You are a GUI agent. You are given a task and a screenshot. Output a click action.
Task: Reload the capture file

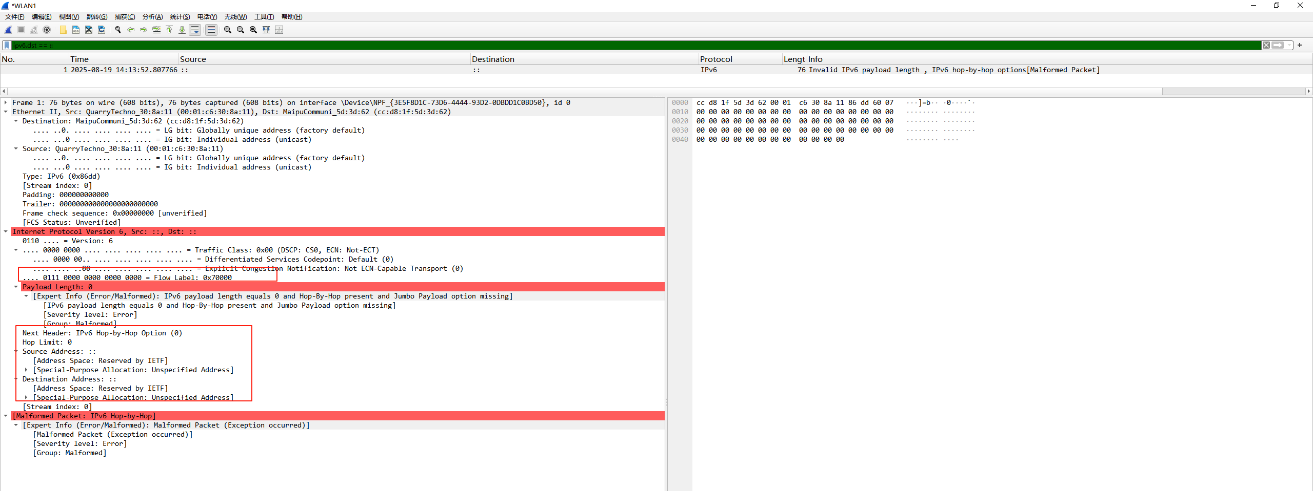[102, 30]
